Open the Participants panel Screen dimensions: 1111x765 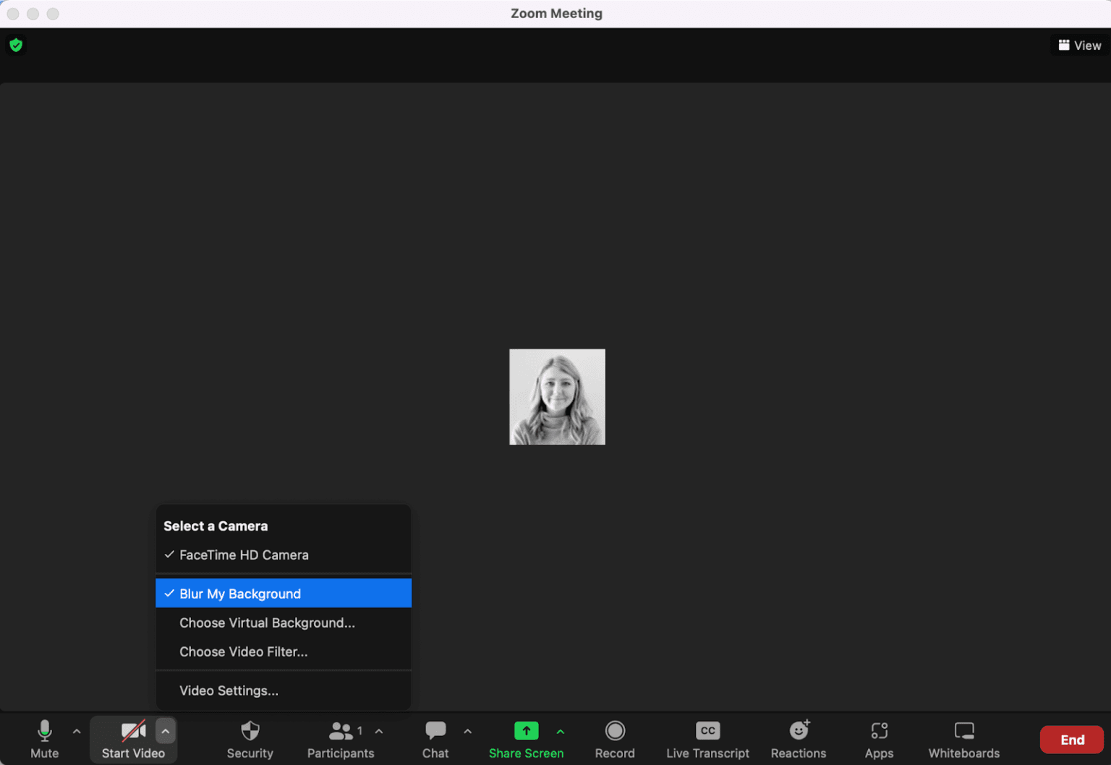tap(340, 732)
